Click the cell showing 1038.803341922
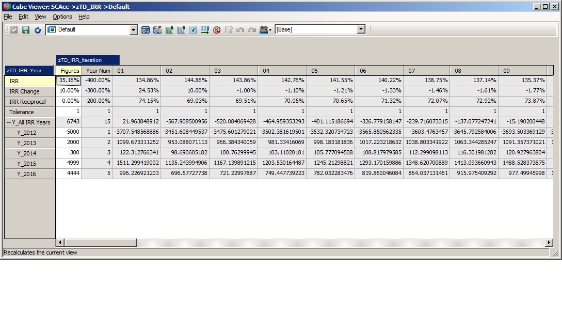The image size is (562, 317). (426, 142)
